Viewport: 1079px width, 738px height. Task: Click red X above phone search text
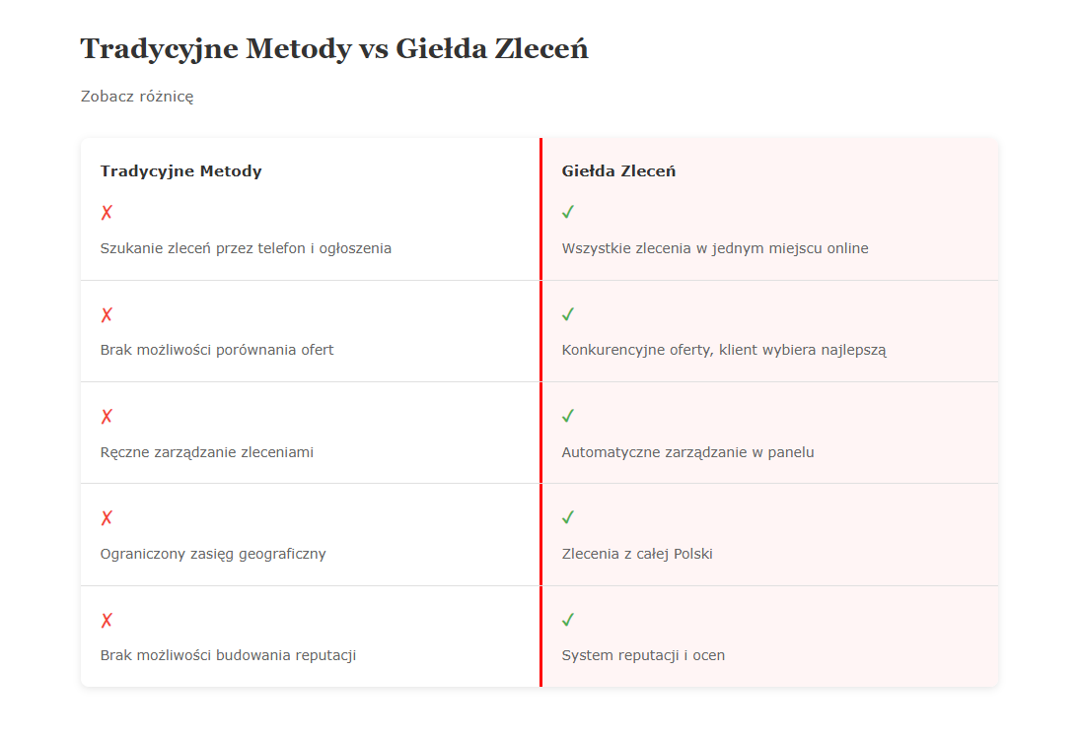point(107,213)
